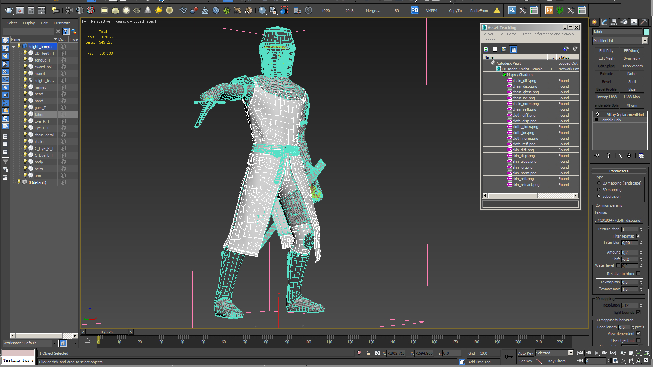The image size is (653, 367).
Task: Open Server menu in Asset Tracking
Action: pos(488,34)
